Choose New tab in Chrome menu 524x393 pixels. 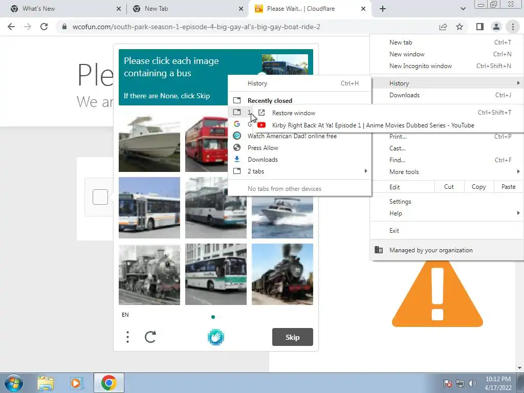447,42
